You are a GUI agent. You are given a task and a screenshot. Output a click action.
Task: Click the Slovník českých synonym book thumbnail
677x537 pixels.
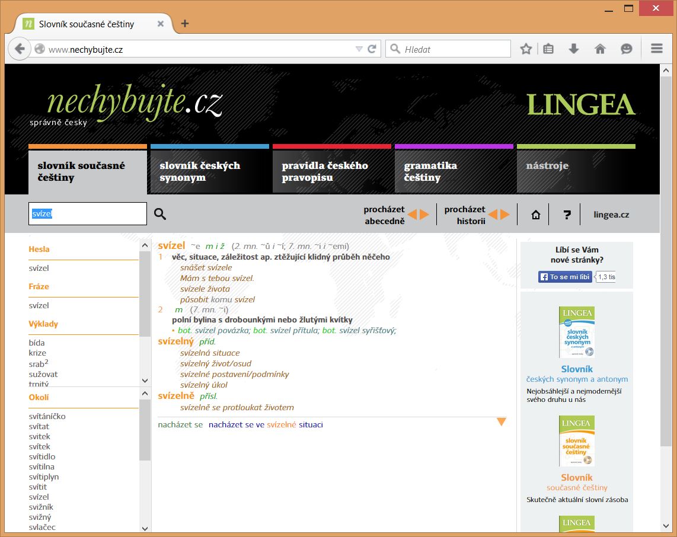coord(577,332)
